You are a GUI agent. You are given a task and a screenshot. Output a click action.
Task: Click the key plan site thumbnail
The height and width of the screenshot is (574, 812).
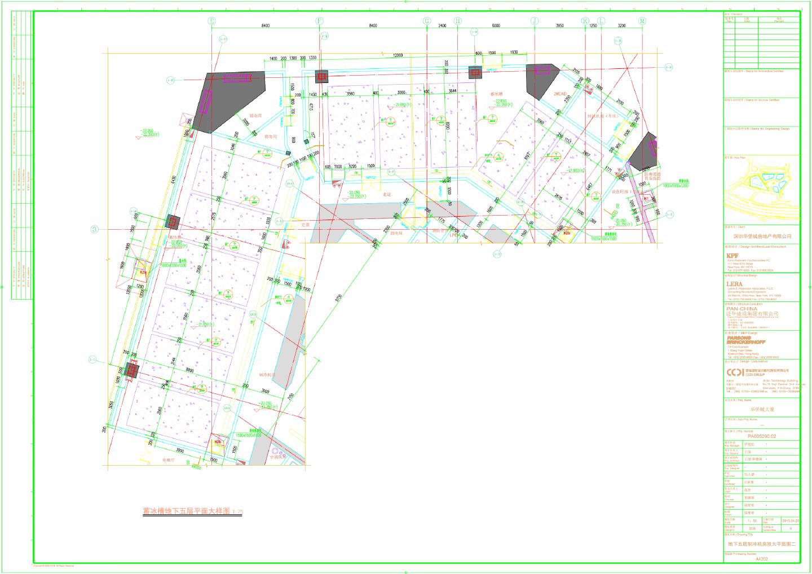click(762, 190)
